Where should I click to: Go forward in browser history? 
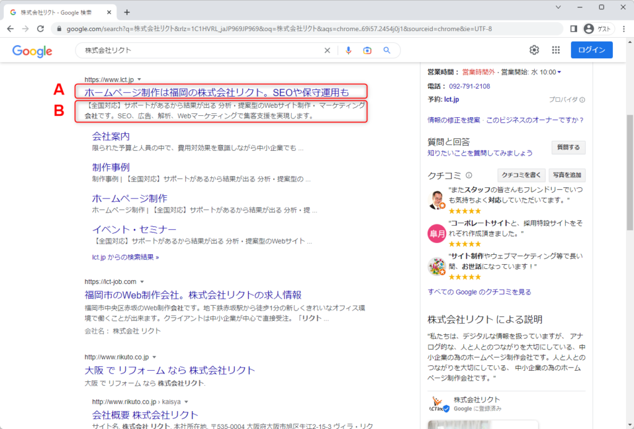pos(25,29)
